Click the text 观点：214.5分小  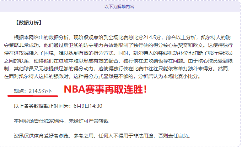(x=33, y=91)
